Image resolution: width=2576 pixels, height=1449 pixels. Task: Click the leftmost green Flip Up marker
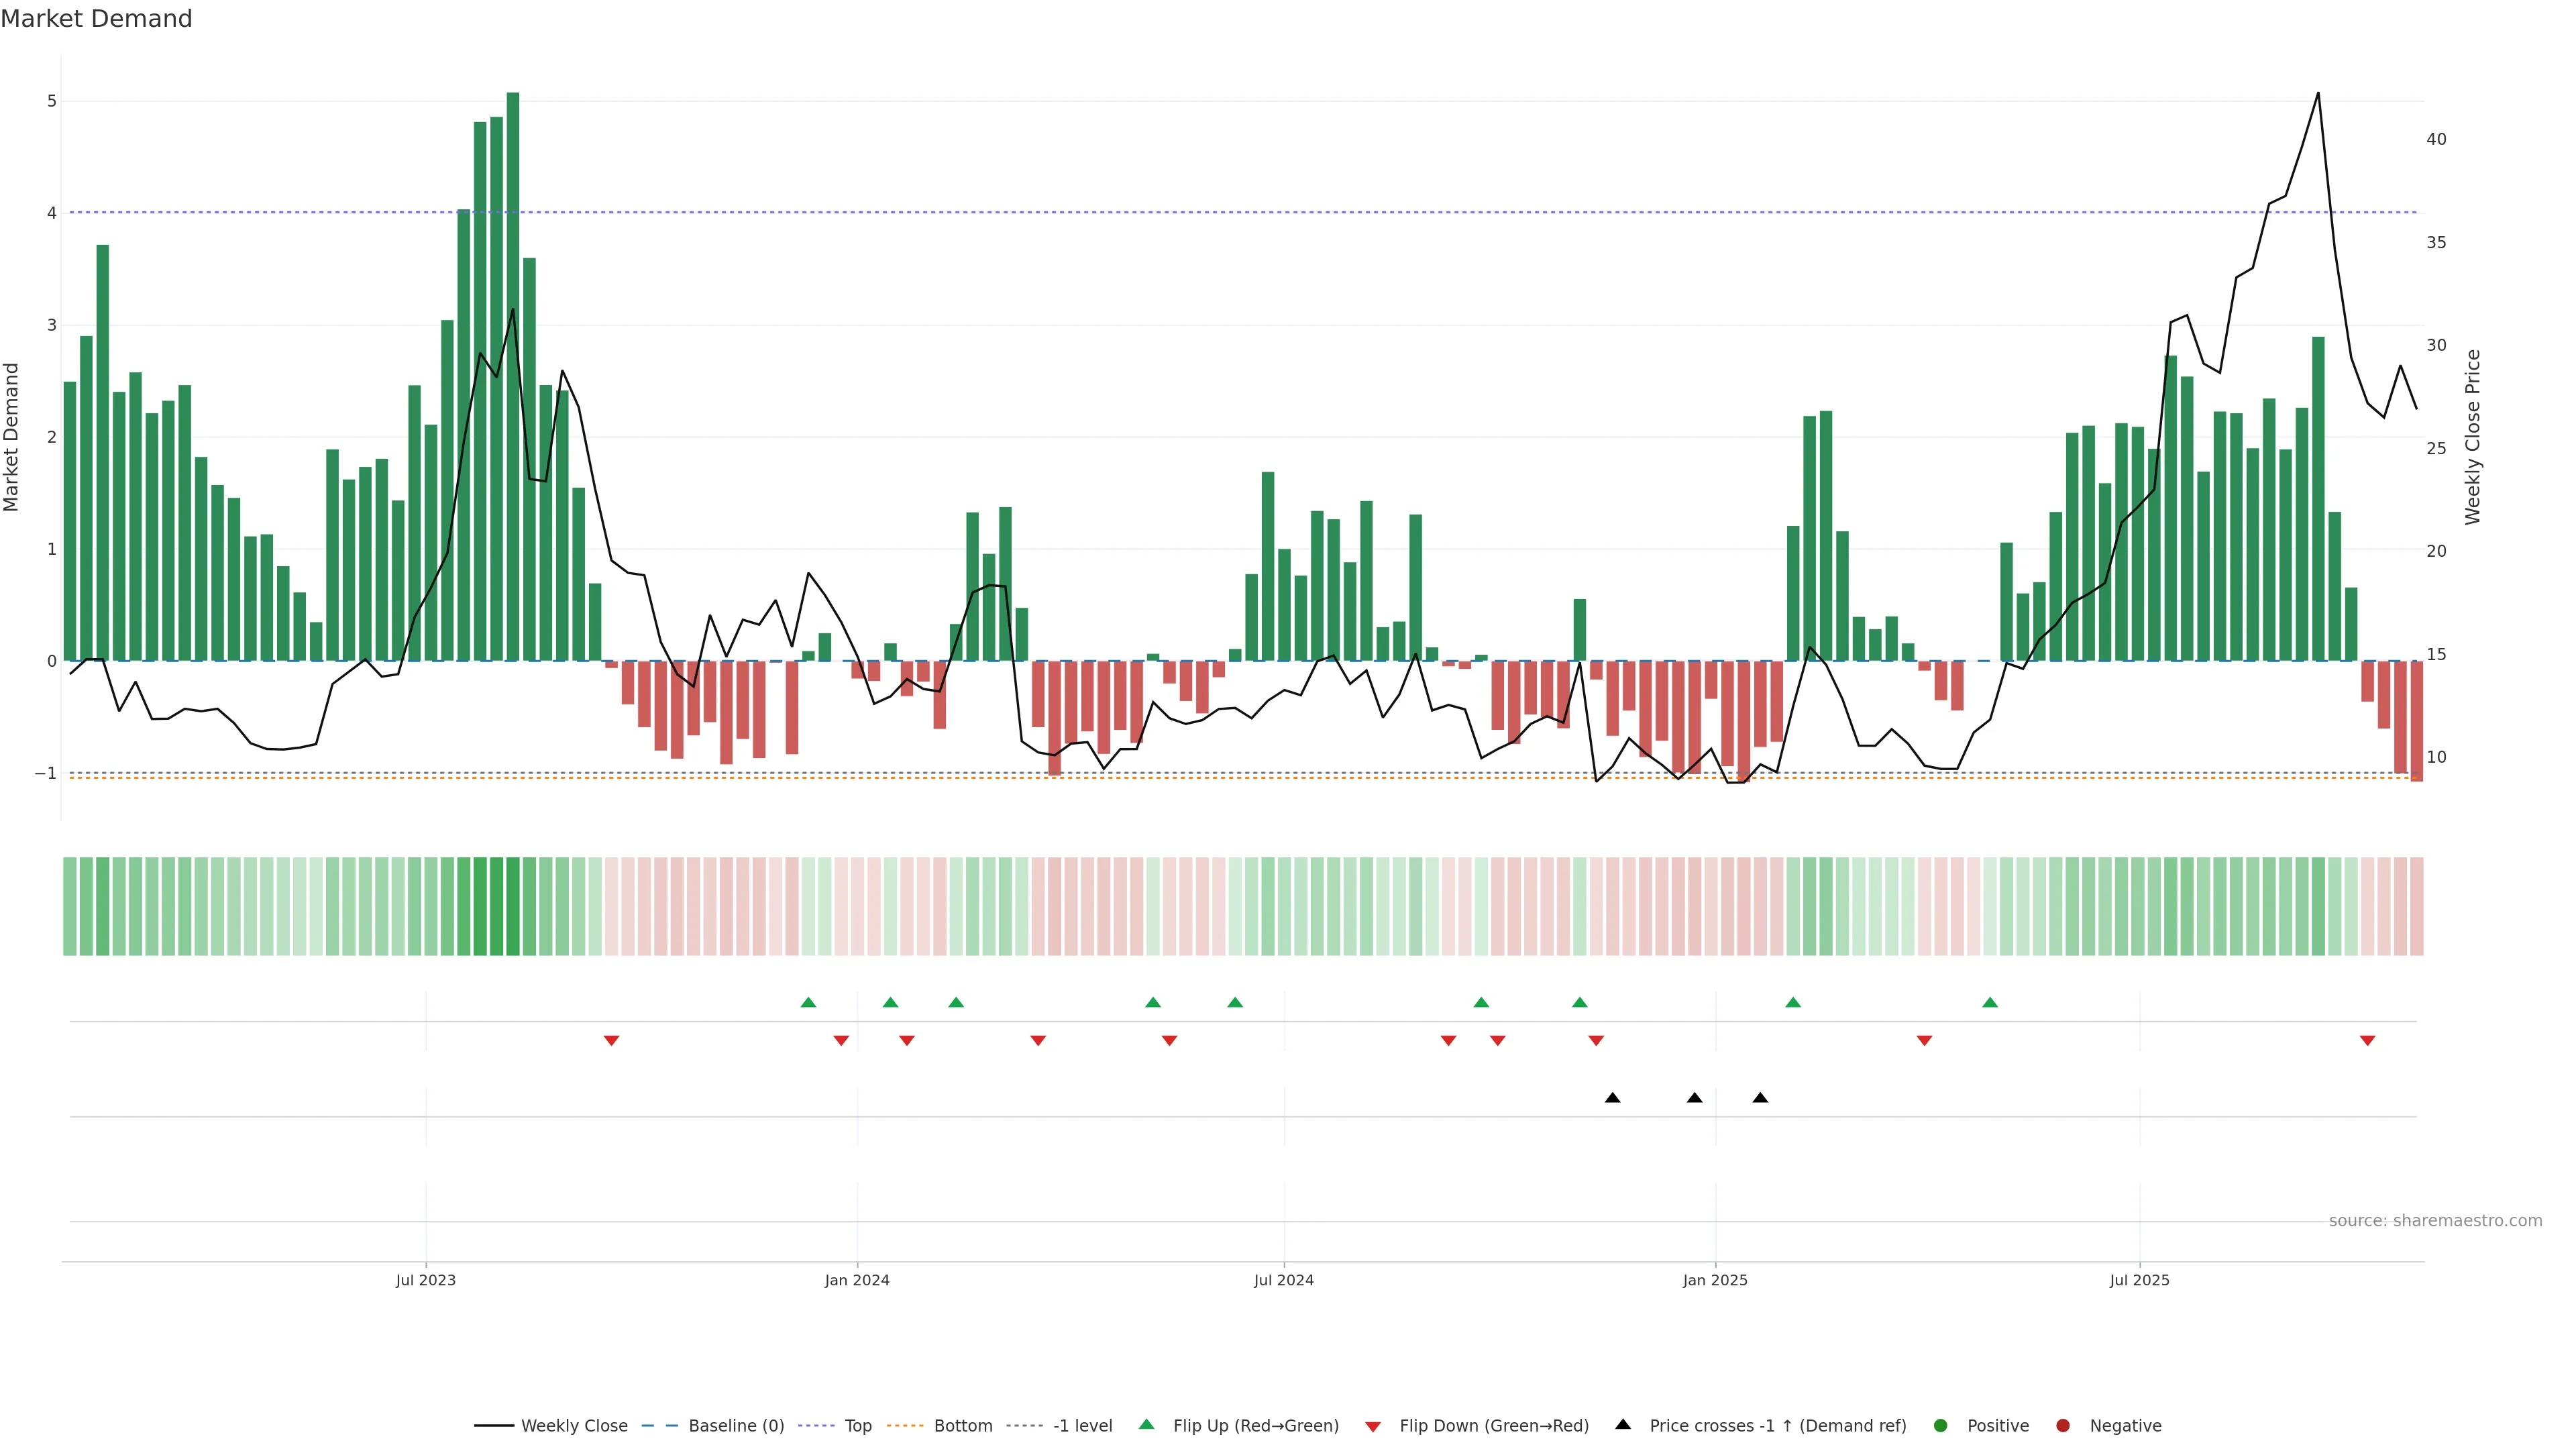pos(808,1002)
